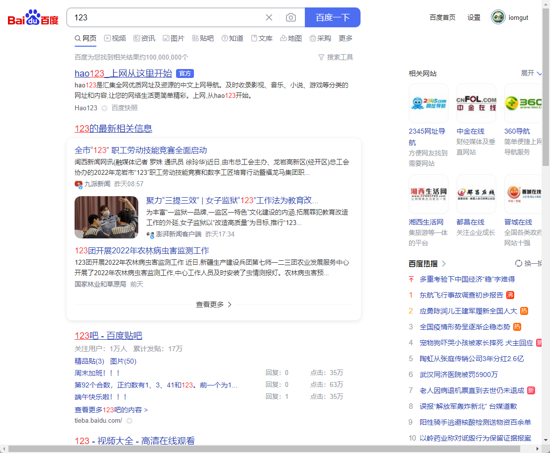Click the 湘西生活网 logo
The width and height of the screenshot is (550, 453).
click(x=429, y=194)
